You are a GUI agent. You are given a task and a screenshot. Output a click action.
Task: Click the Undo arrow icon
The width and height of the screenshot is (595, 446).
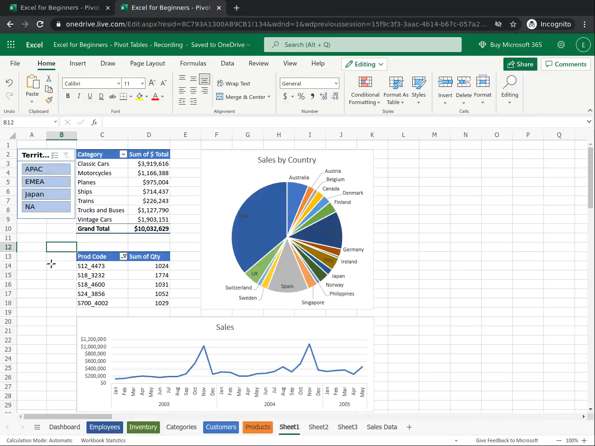(9, 83)
